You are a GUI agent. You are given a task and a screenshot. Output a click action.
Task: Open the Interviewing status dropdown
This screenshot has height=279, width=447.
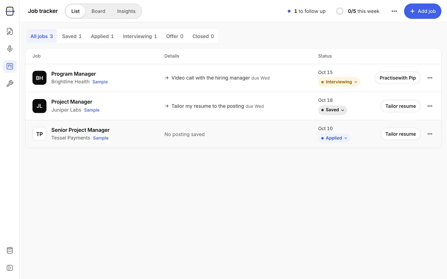[x=339, y=82]
